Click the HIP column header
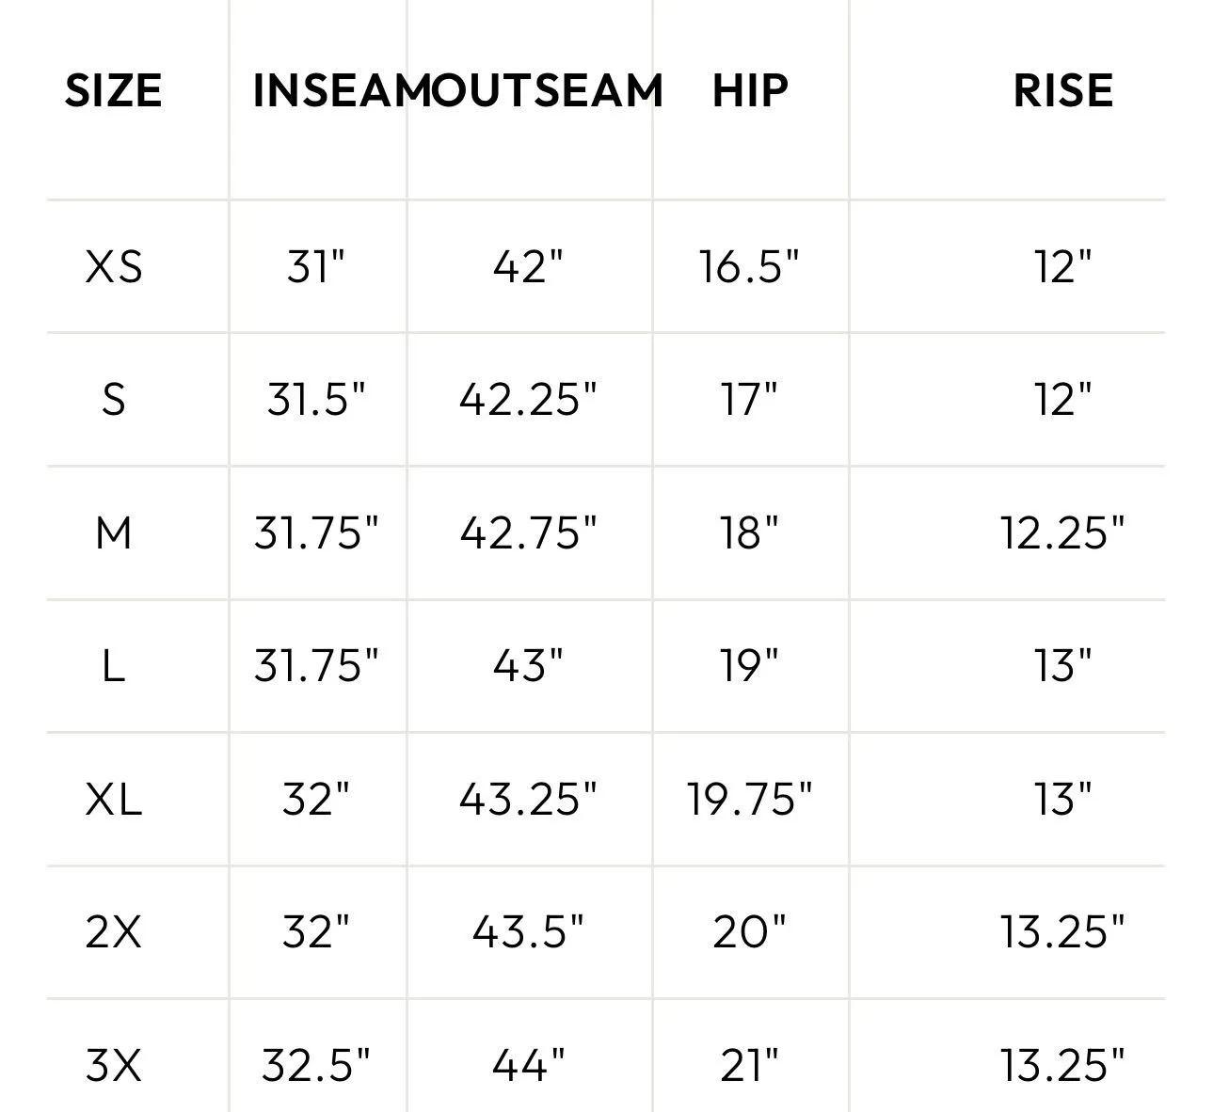 (750, 91)
